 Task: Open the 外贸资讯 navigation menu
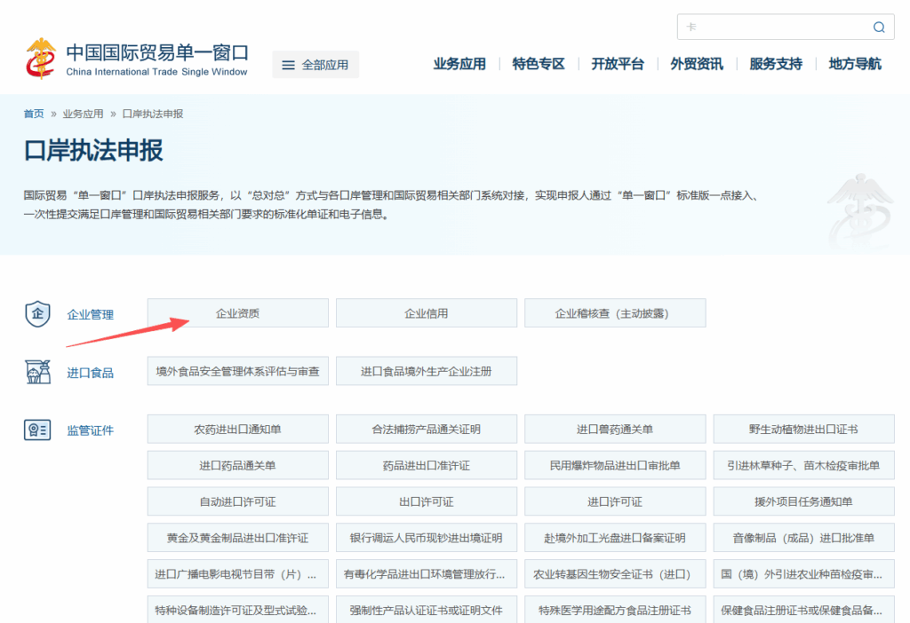click(x=697, y=63)
